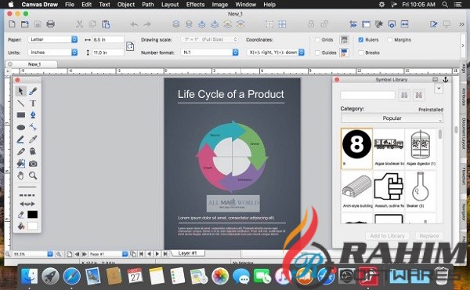Open the Page #1 selector dropdown
Viewport: 470px width, 290px height.
tap(125, 254)
